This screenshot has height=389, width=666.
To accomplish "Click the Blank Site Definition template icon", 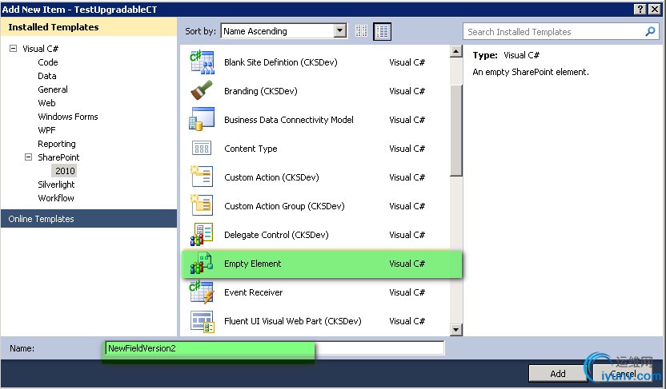I will click(203, 62).
